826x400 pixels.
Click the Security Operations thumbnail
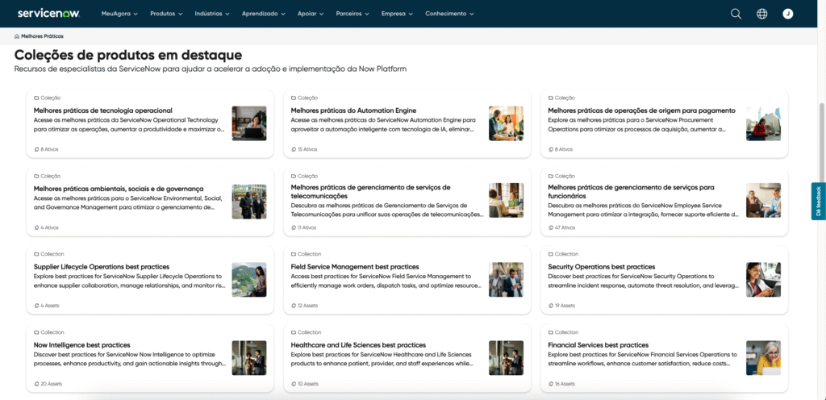click(x=763, y=280)
